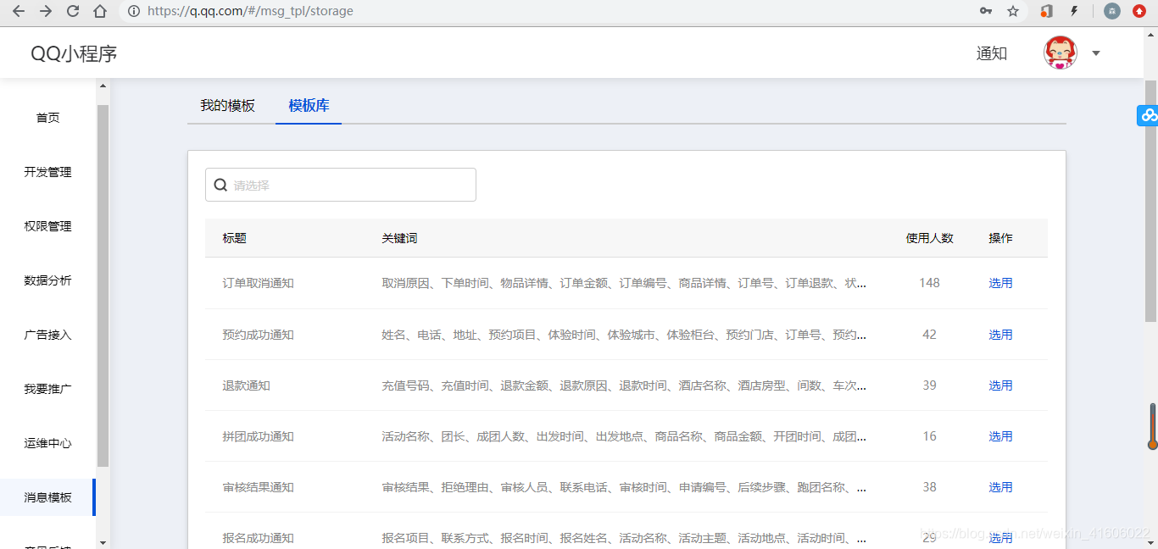Click the user count 39

click(x=930, y=385)
